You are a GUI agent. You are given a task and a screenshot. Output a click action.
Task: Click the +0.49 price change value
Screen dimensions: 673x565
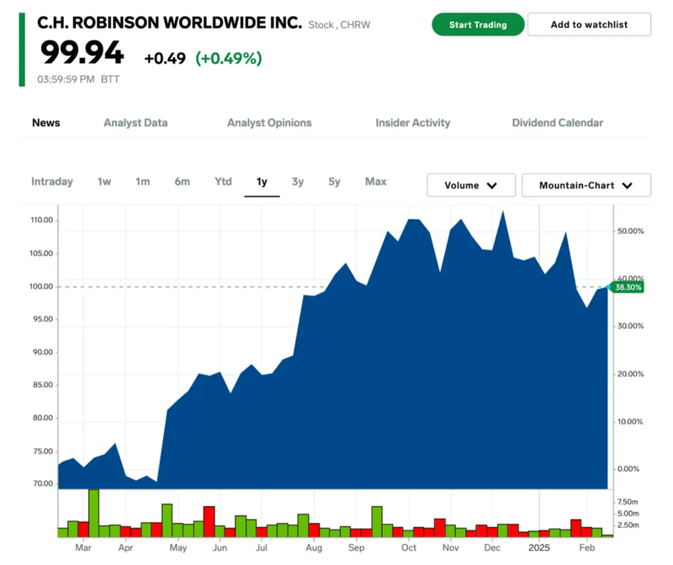click(x=165, y=58)
